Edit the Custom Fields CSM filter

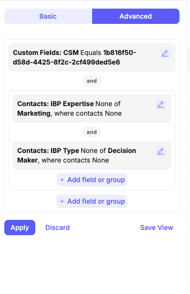point(165,54)
